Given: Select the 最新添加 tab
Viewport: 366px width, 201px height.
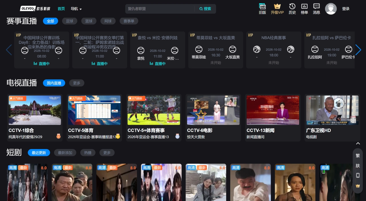Looking at the screenshot, I should pyautogui.click(x=65, y=153).
